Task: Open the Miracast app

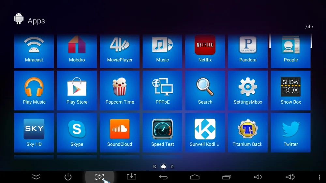Action: [x=34, y=51]
